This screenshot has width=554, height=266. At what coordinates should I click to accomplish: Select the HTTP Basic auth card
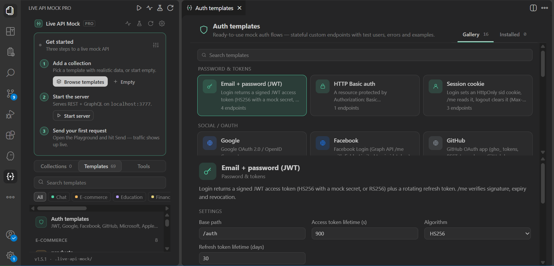tap(365, 96)
